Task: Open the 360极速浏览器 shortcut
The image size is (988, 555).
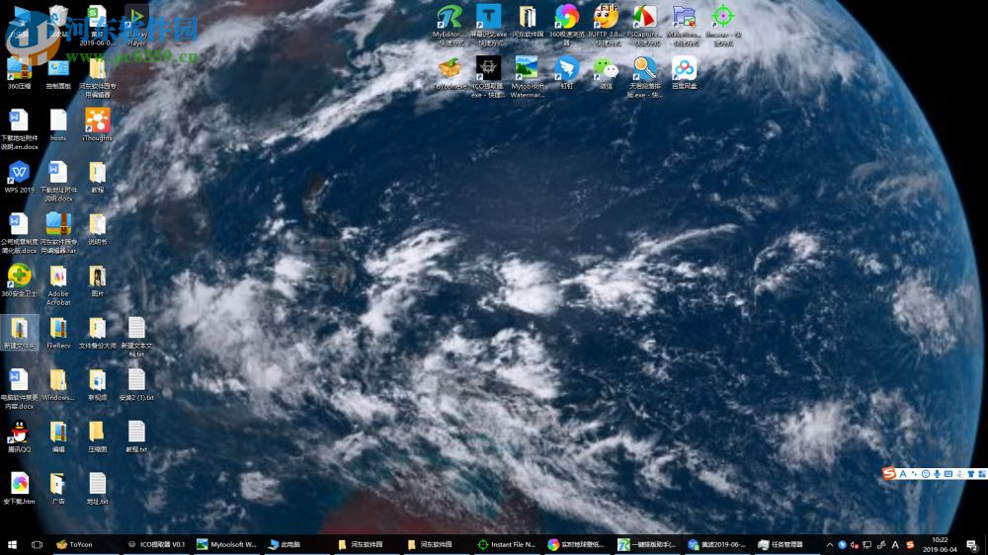Action: (x=566, y=26)
